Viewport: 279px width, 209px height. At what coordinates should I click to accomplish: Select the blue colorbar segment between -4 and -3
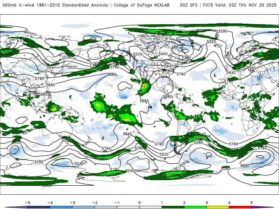61,207
